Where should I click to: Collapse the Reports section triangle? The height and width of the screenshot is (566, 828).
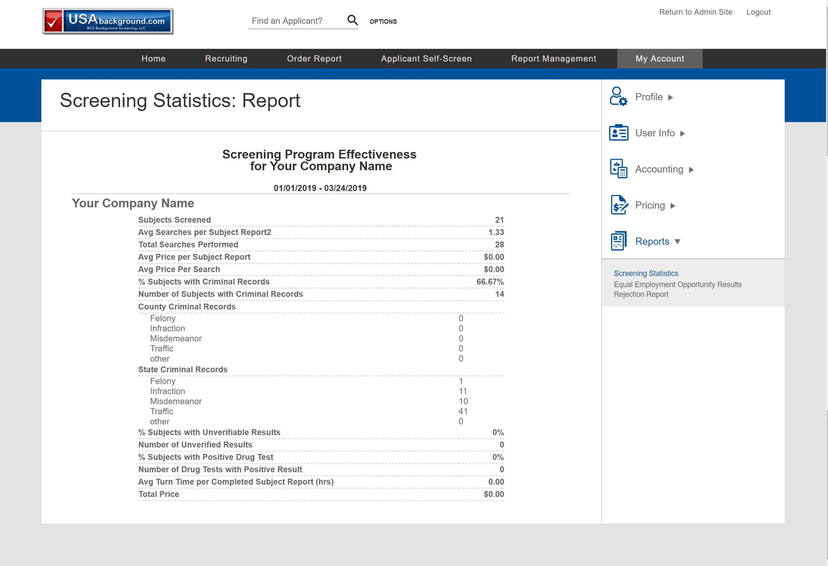click(678, 241)
